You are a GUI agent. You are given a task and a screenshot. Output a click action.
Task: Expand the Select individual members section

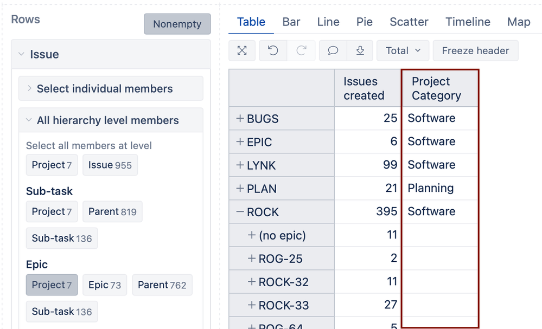[28, 88]
